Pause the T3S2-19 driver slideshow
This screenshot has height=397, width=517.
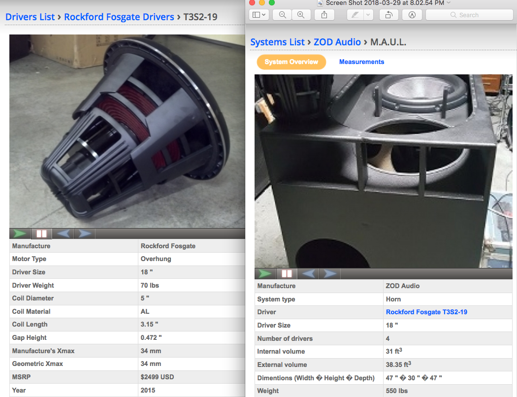click(x=41, y=233)
